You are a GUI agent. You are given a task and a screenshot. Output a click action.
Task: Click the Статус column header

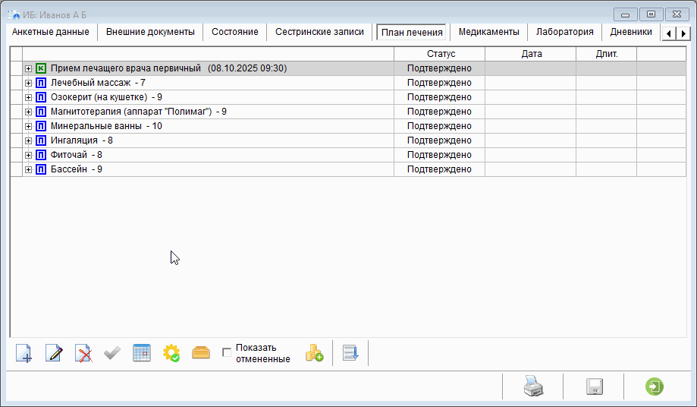pyautogui.click(x=440, y=54)
